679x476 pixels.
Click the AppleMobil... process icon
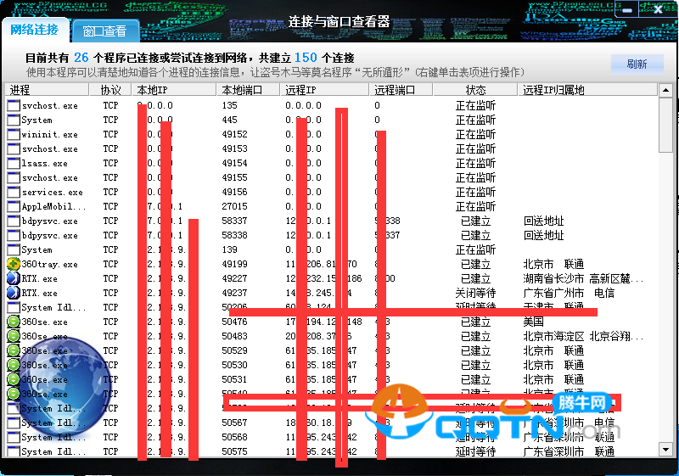[13, 206]
